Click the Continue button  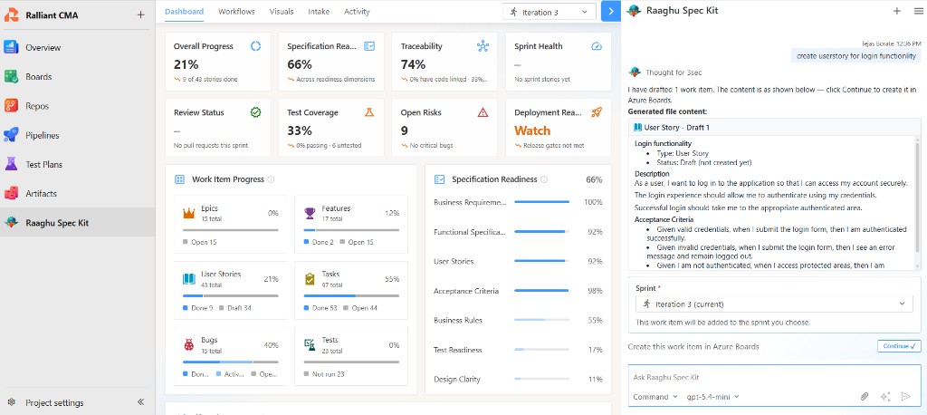899,346
